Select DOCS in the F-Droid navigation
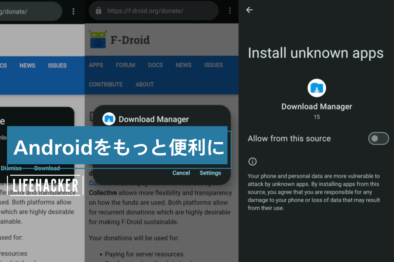The width and height of the screenshot is (394, 262). pyautogui.click(x=155, y=65)
